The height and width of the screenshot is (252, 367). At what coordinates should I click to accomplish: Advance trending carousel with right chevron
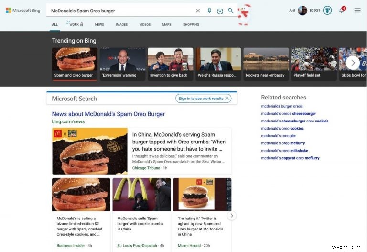(353, 63)
